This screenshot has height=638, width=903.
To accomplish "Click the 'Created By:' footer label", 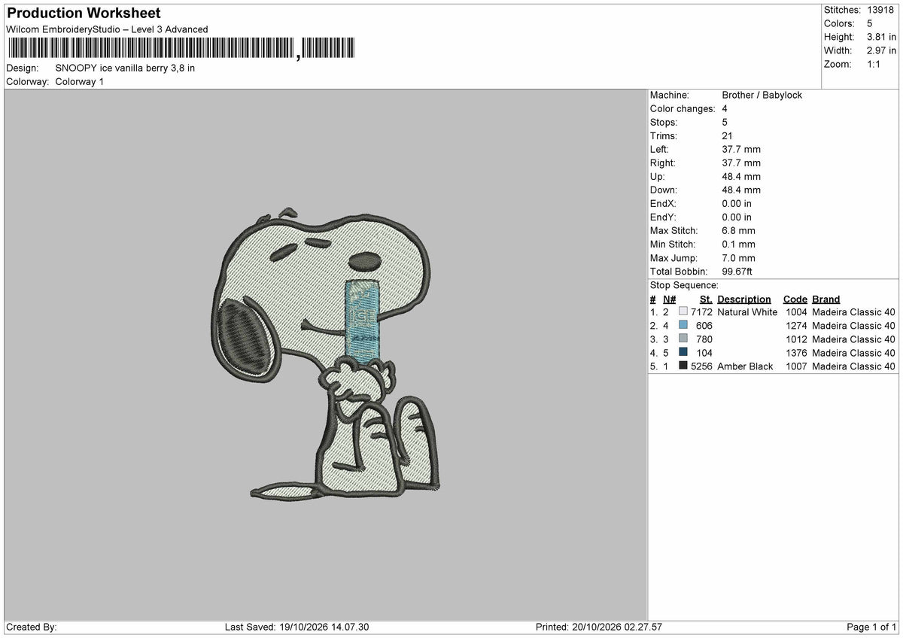I will click(31, 627).
